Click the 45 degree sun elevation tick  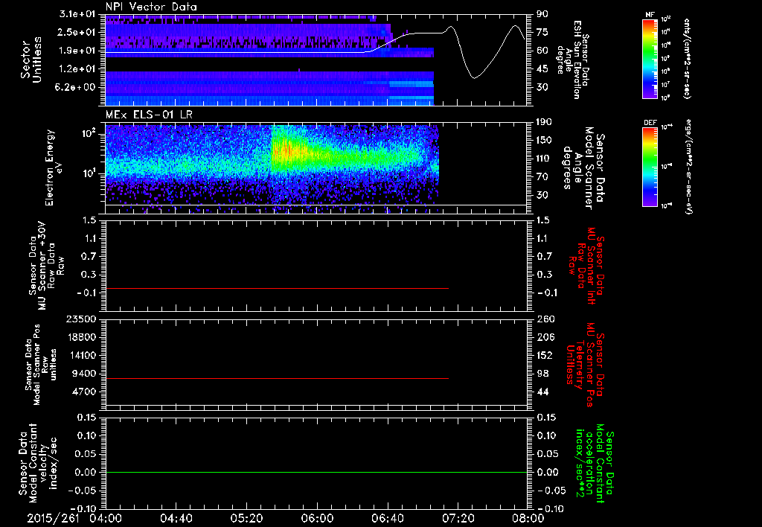(542, 69)
